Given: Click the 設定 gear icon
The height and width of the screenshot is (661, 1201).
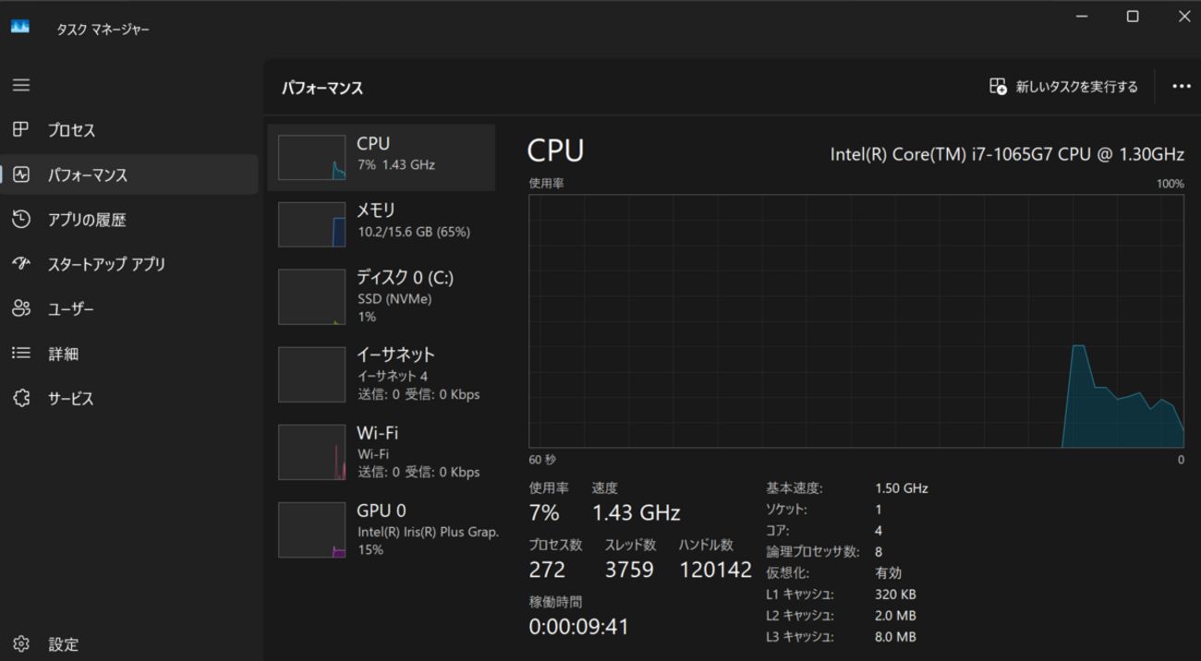Looking at the screenshot, I should point(21,643).
